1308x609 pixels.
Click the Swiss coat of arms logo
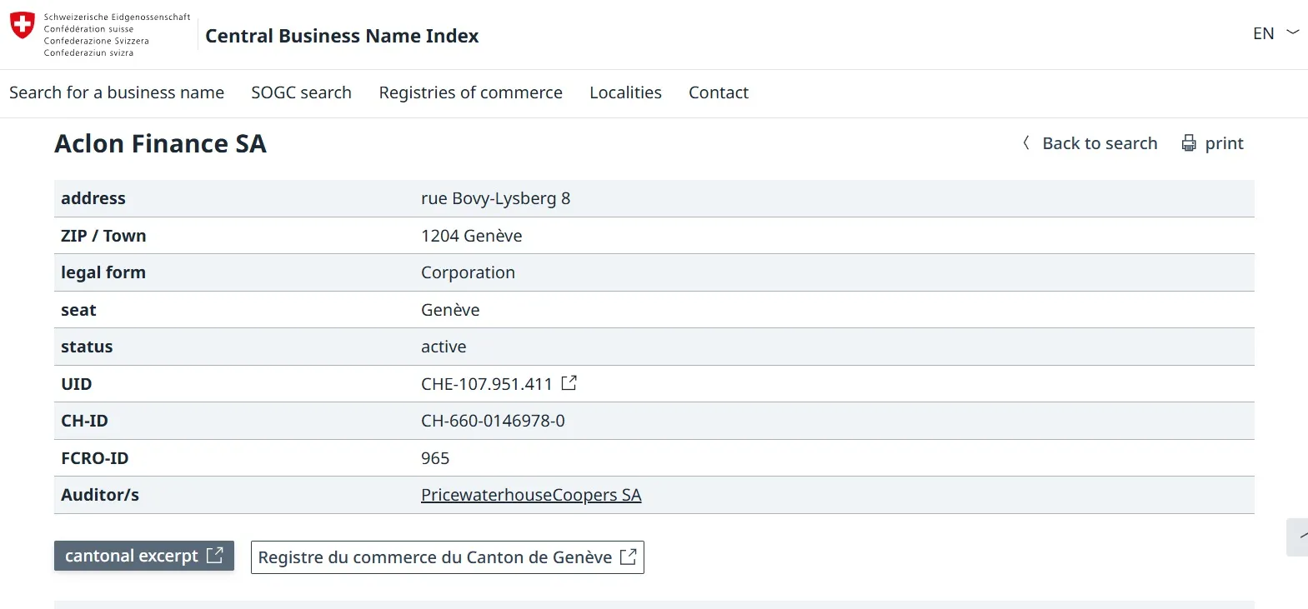point(23,25)
